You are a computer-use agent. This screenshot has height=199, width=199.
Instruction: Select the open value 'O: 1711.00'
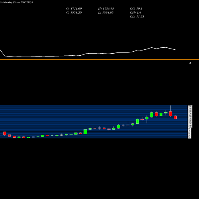pyautogui.click(x=74, y=9)
